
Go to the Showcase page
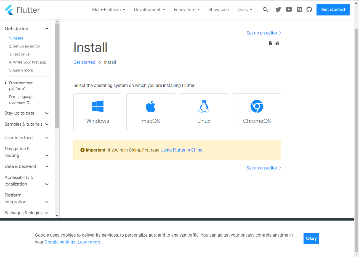pyautogui.click(x=219, y=10)
